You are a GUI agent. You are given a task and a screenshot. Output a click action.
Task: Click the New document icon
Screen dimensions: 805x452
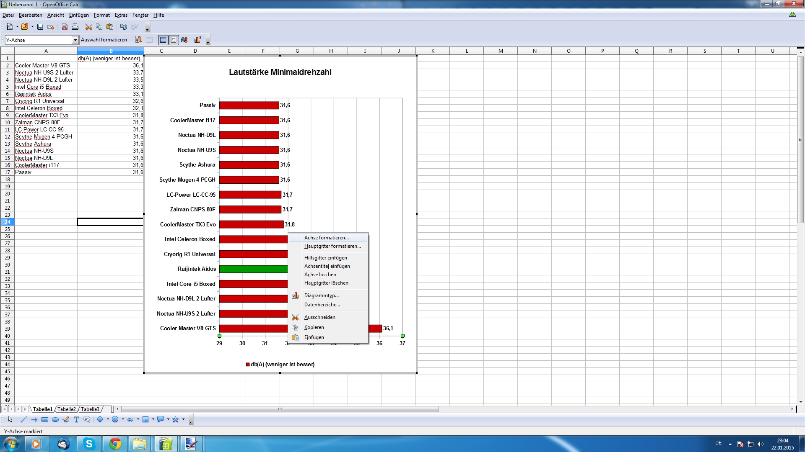point(9,27)
